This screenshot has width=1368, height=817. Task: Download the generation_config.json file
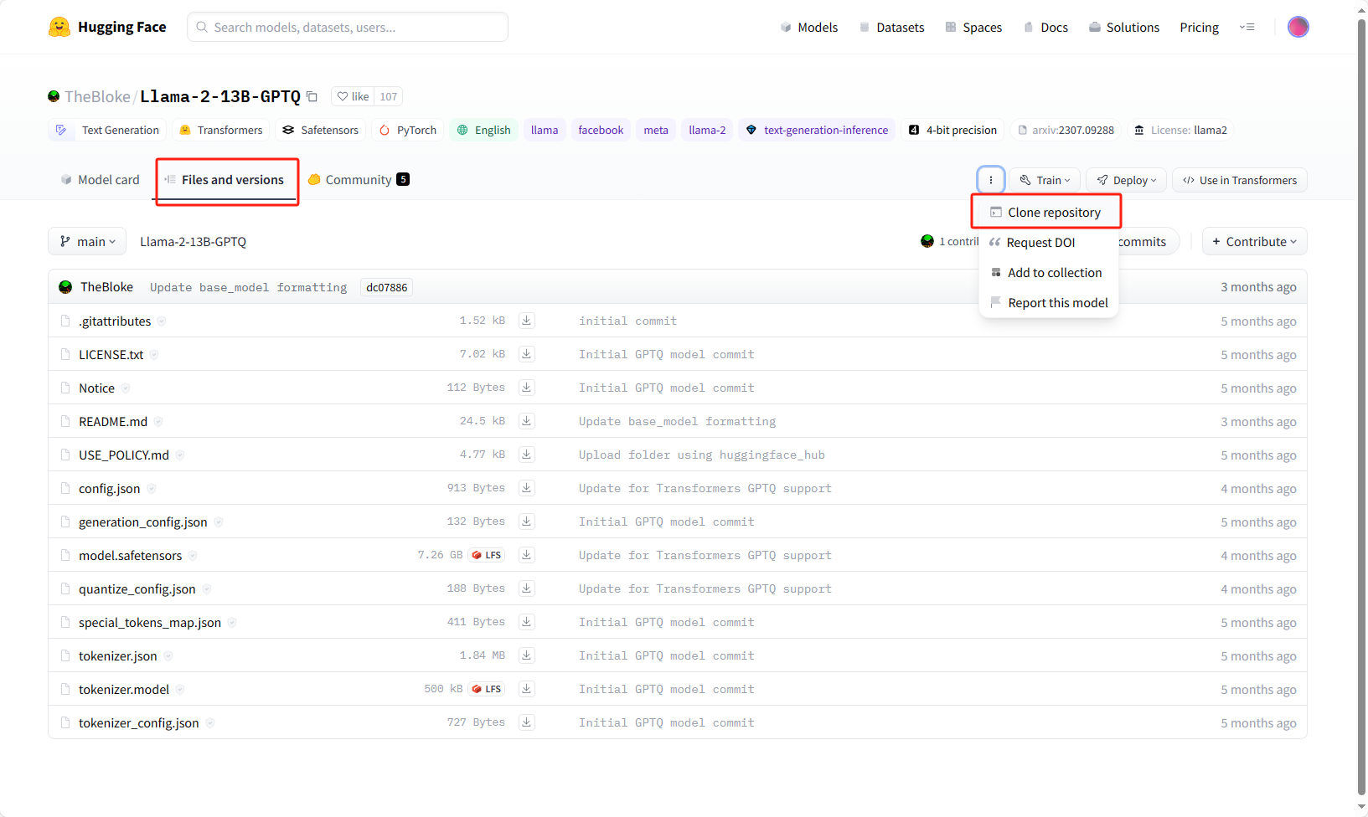(527, 522)
